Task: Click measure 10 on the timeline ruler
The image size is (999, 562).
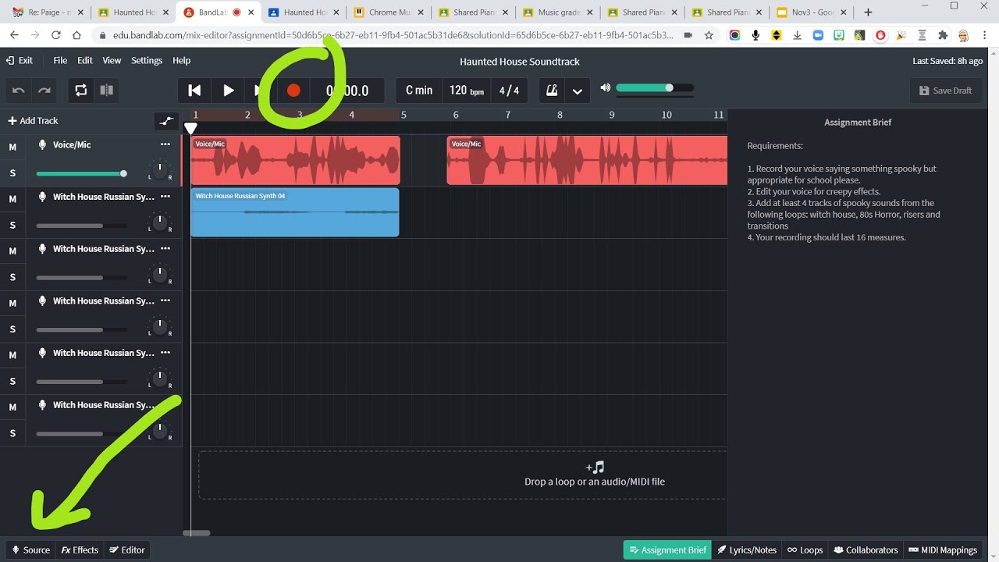Action: 667,115
